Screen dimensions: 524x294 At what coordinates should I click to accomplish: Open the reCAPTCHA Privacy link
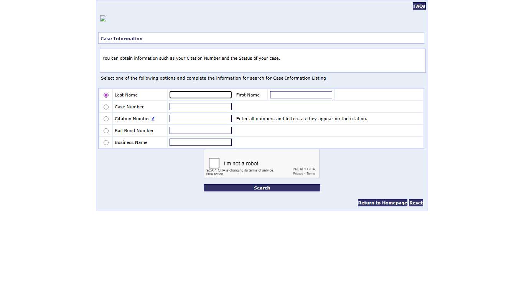pyautogui.click(x=298, y=173)
